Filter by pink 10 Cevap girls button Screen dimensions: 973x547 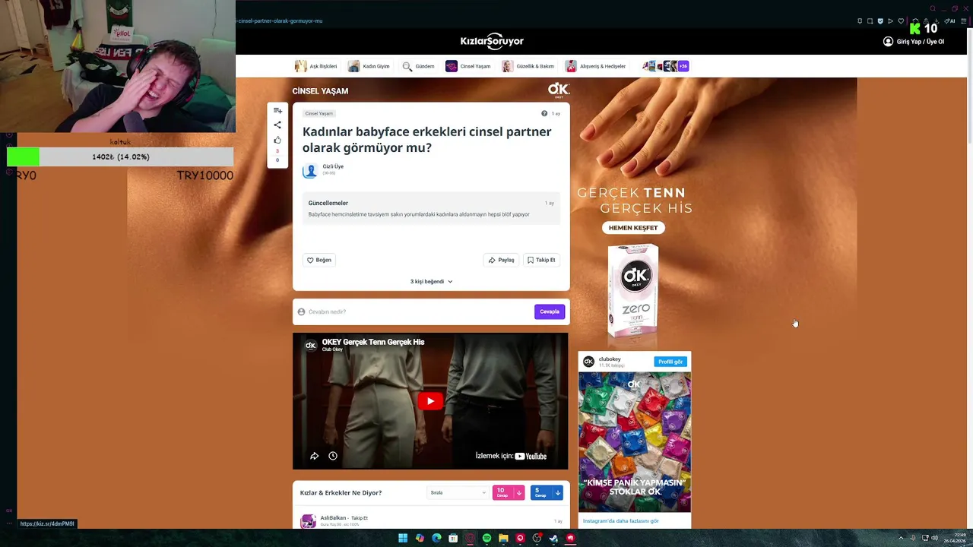[509, 492]
